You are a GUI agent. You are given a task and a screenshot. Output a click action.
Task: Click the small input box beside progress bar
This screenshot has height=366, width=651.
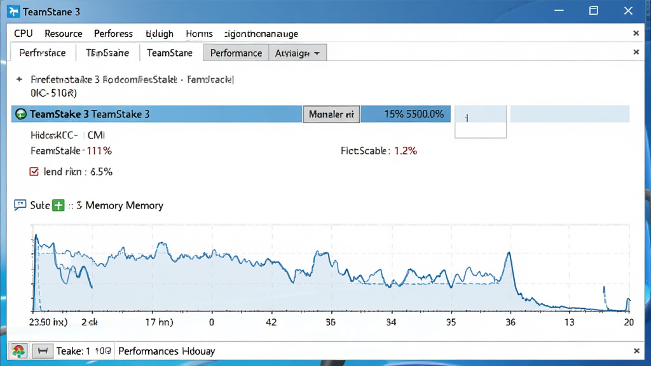[481, 121]
